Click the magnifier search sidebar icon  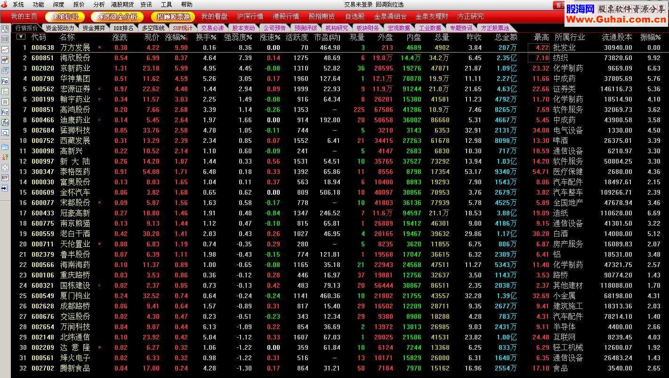point(5,133)
